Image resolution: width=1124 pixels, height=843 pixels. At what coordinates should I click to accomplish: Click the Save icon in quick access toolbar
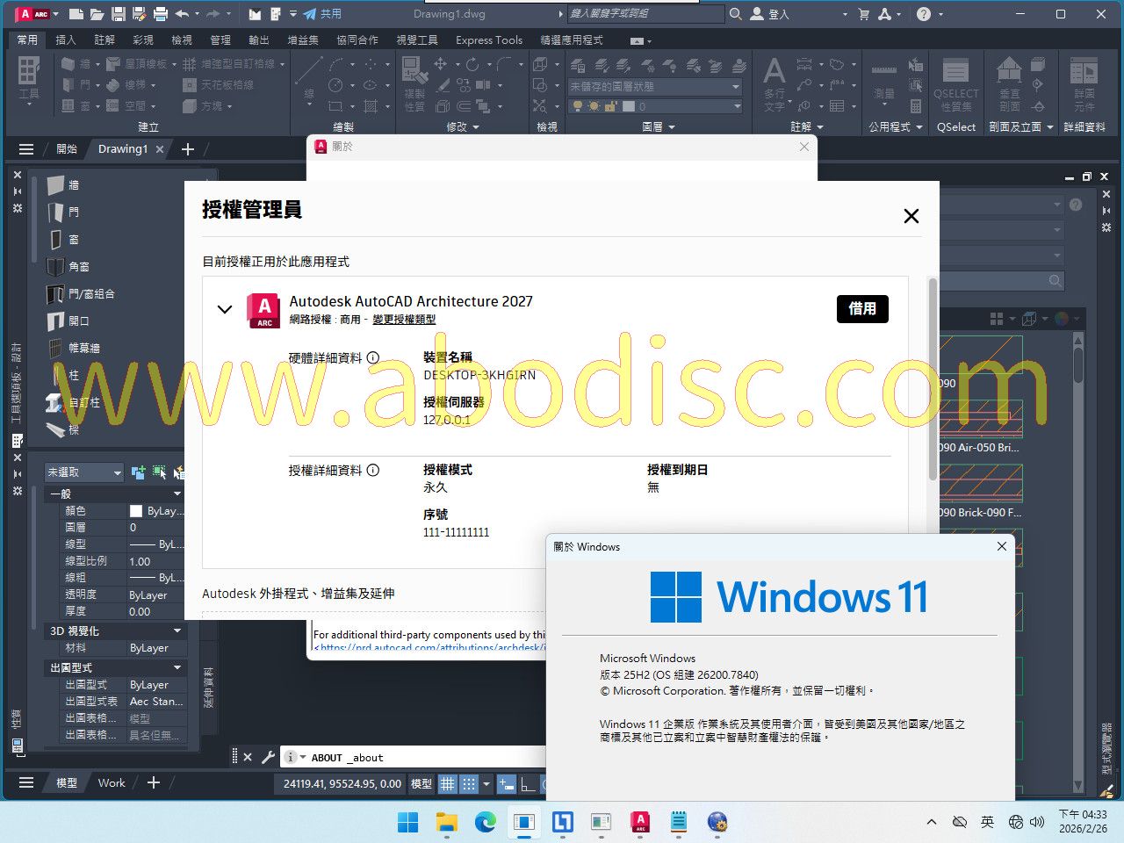(118, 14)
